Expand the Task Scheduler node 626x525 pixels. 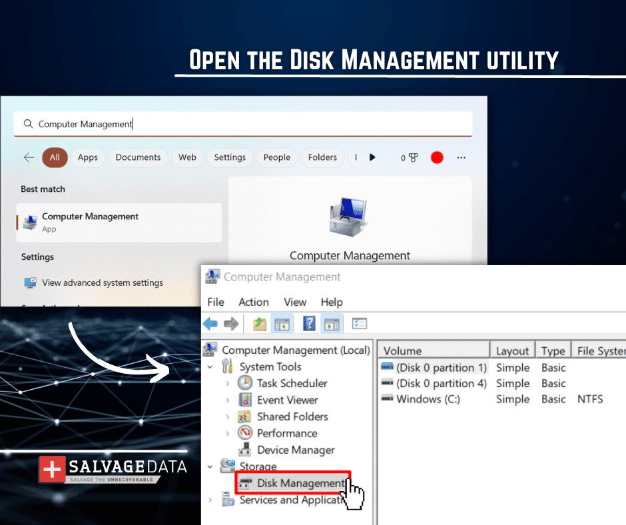[228, 384]
